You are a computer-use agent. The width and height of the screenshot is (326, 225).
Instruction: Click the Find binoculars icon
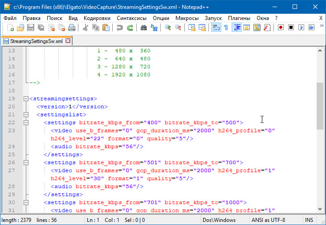[x=143, y=28]
